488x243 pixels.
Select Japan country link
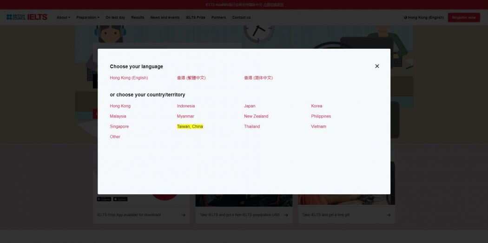click(x=250, y=106)
